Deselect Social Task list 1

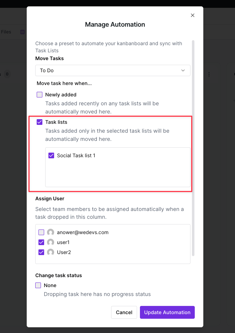(x=51, y=155)
